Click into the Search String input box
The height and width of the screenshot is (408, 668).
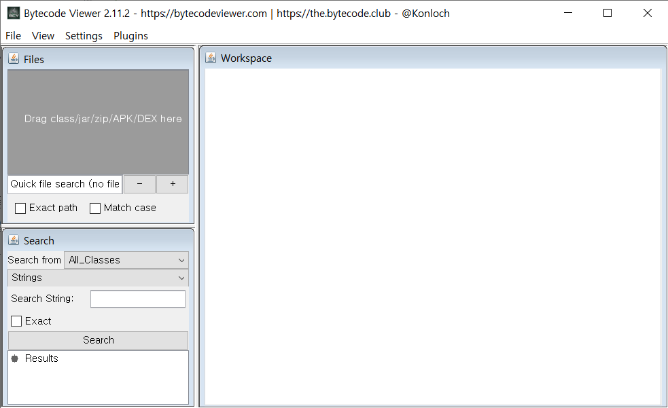pos(138,299)
